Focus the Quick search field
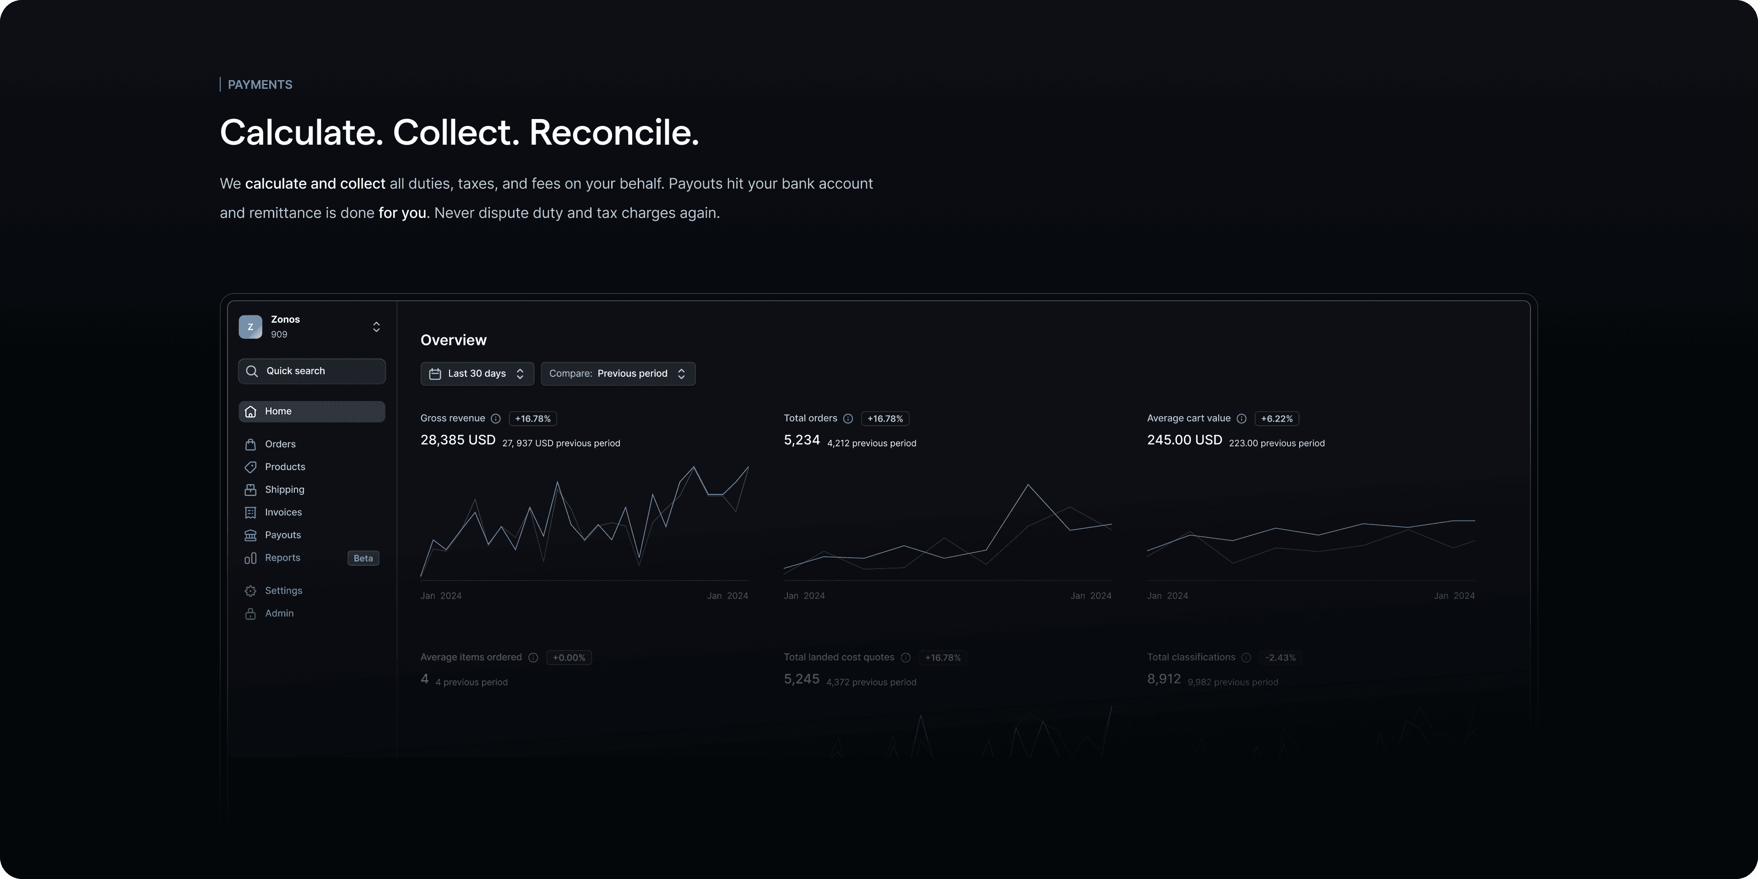The width and height of the screenshot is (1758, 879). pos(312,371)
